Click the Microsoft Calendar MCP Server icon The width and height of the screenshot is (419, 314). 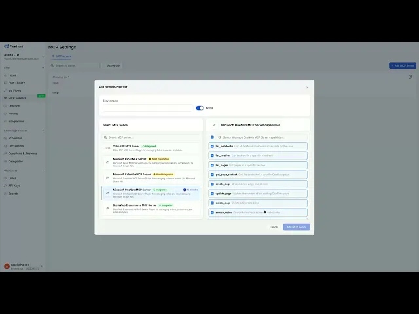[x=107, y=178]
